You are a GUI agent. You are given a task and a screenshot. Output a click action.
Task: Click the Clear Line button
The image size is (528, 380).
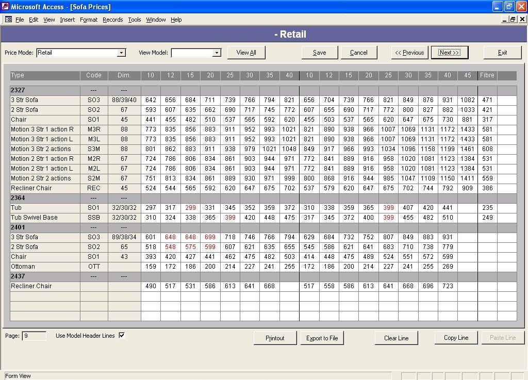[x=396, y=338]
